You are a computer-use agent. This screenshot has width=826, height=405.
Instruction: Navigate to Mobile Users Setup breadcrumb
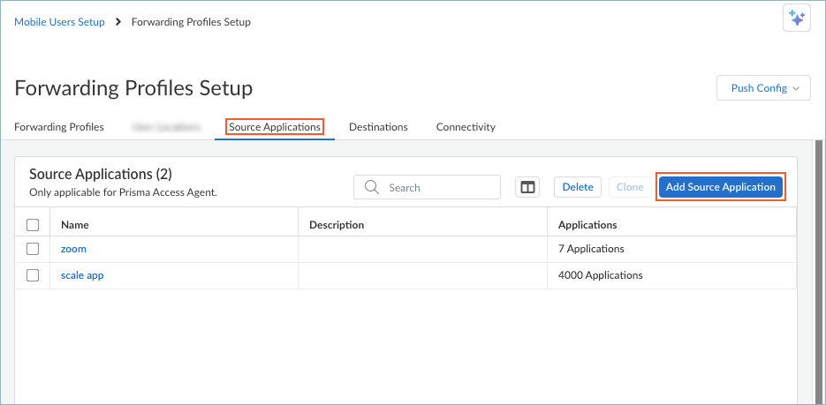point(59,22)
